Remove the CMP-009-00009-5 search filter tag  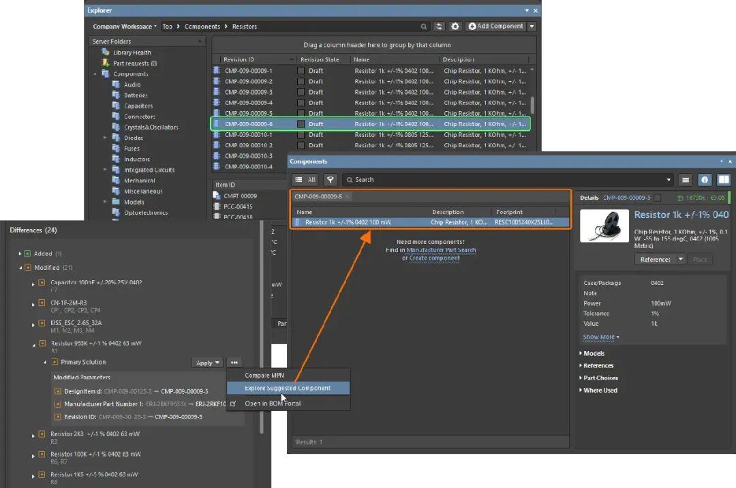[348, 196]
